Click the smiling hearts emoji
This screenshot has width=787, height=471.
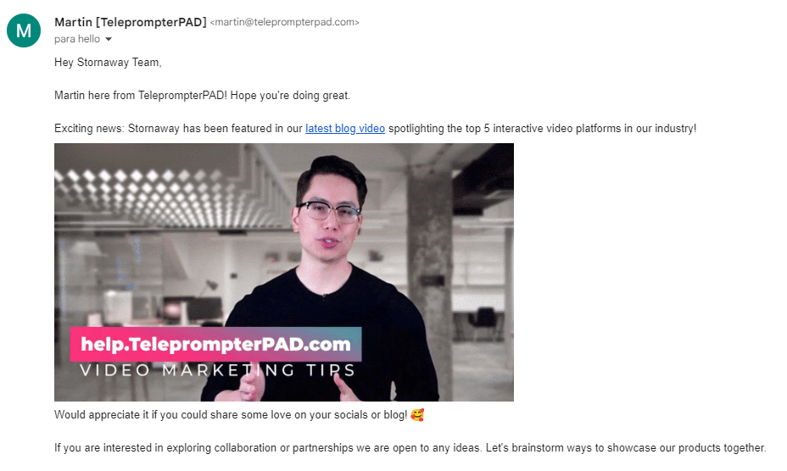tap(417, 415)
